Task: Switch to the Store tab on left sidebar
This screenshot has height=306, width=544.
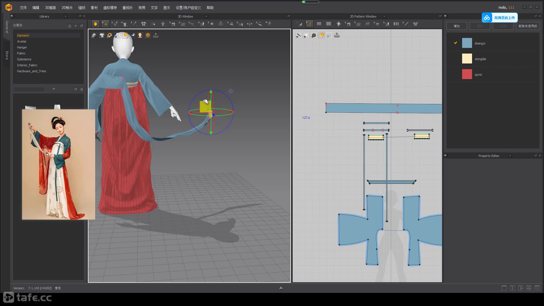Action: click(x=7, y=56)
